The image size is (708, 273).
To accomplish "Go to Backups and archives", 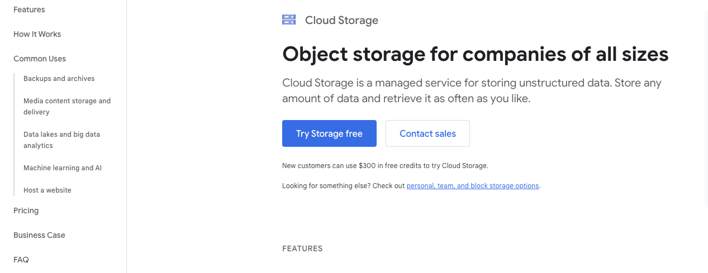I will tap(59, 79).
